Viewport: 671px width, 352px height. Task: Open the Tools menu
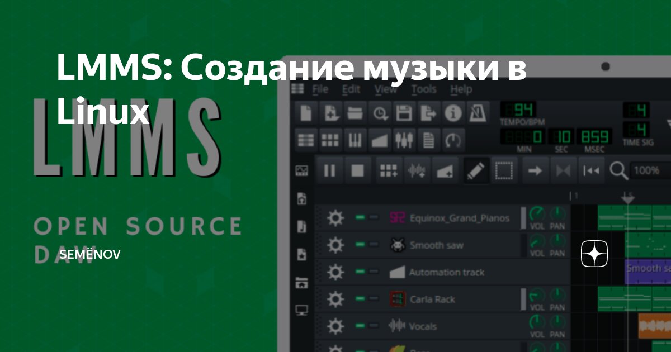[x=423, y=89]
